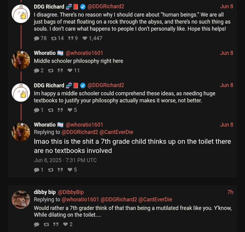
Task: Like the 'Middle schooler philosophy' tweet
Action: [70, 70]
